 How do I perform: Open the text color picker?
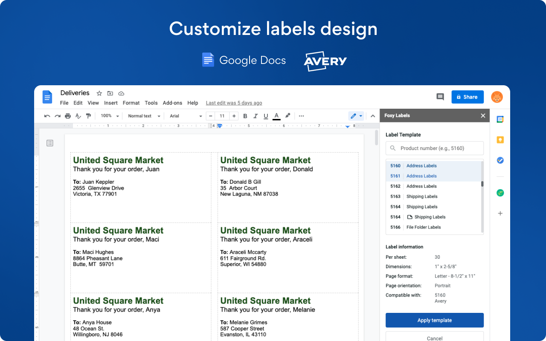[276, 116]
